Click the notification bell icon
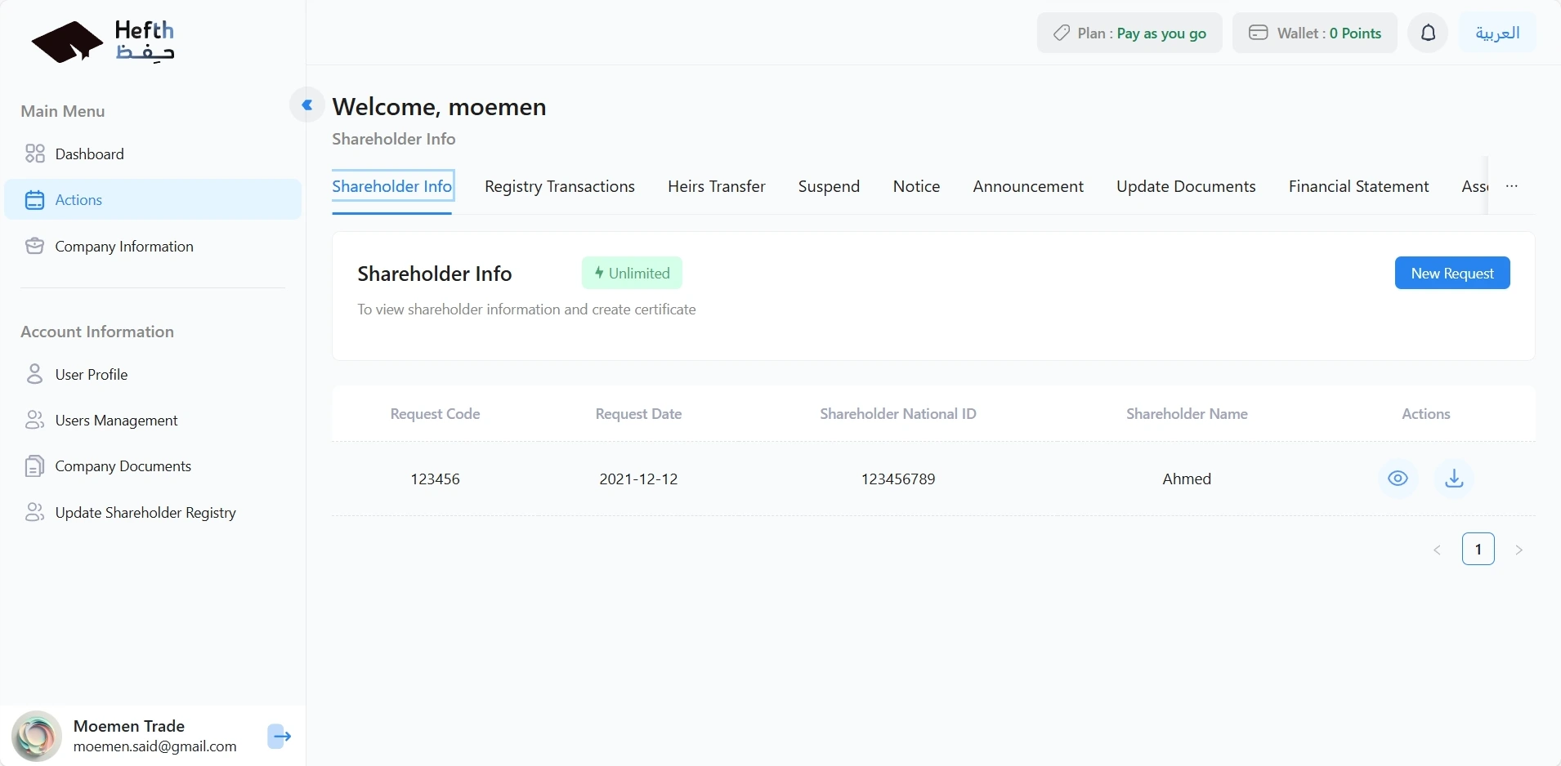 click(x=1428, y=33)
